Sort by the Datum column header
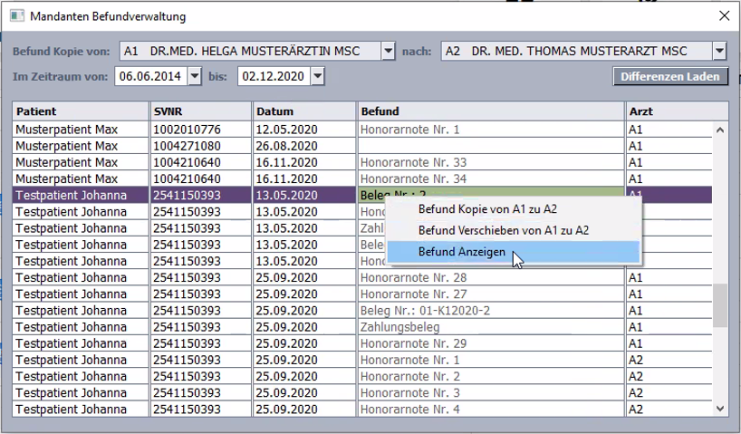Viewport: 741px width, 434px height. point(304,111)
